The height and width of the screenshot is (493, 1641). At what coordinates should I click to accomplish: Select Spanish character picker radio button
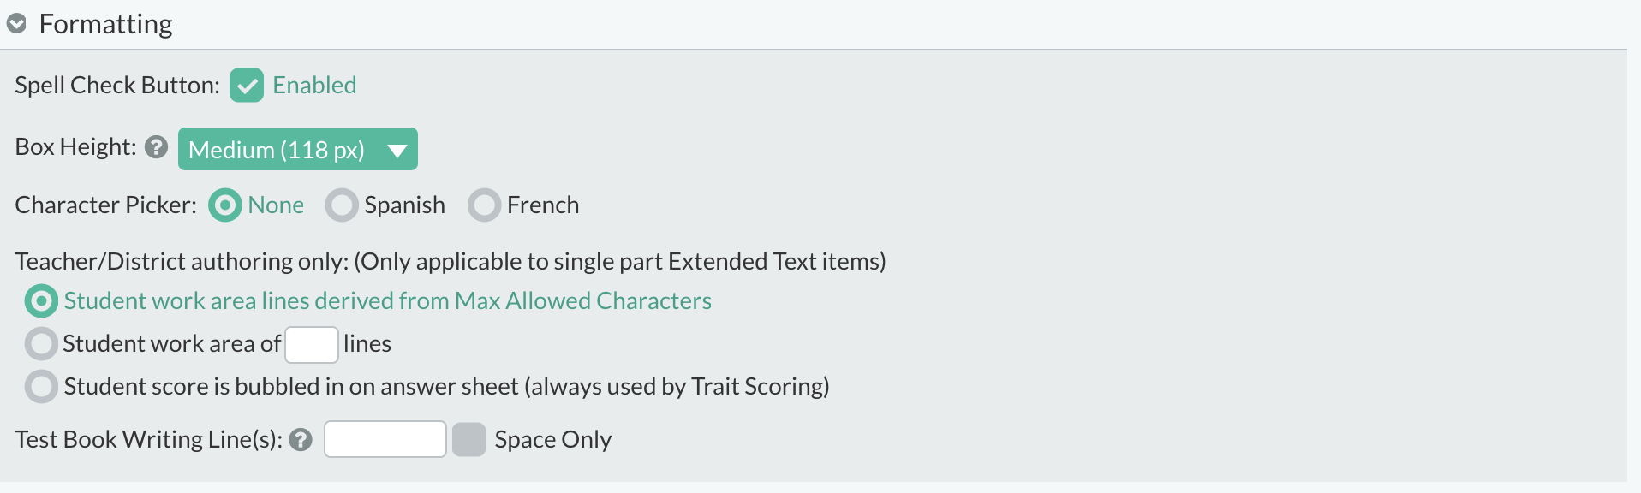[342, 205]
